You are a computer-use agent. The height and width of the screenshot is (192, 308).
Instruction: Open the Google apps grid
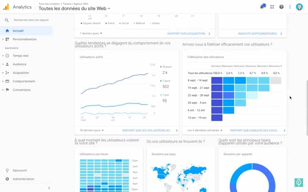[x=272, y=7]
